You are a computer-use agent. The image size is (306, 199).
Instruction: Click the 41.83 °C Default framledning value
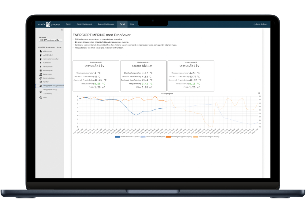[147, 77]
